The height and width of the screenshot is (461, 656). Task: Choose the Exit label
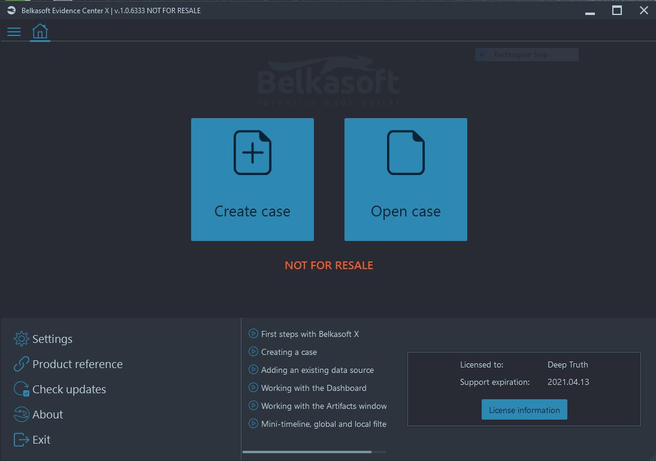pos(41,439)
